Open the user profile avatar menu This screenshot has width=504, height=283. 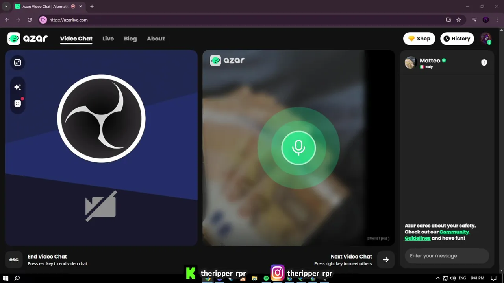[486, 39]
